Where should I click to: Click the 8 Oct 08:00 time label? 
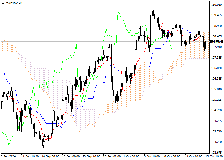[172, 156]
